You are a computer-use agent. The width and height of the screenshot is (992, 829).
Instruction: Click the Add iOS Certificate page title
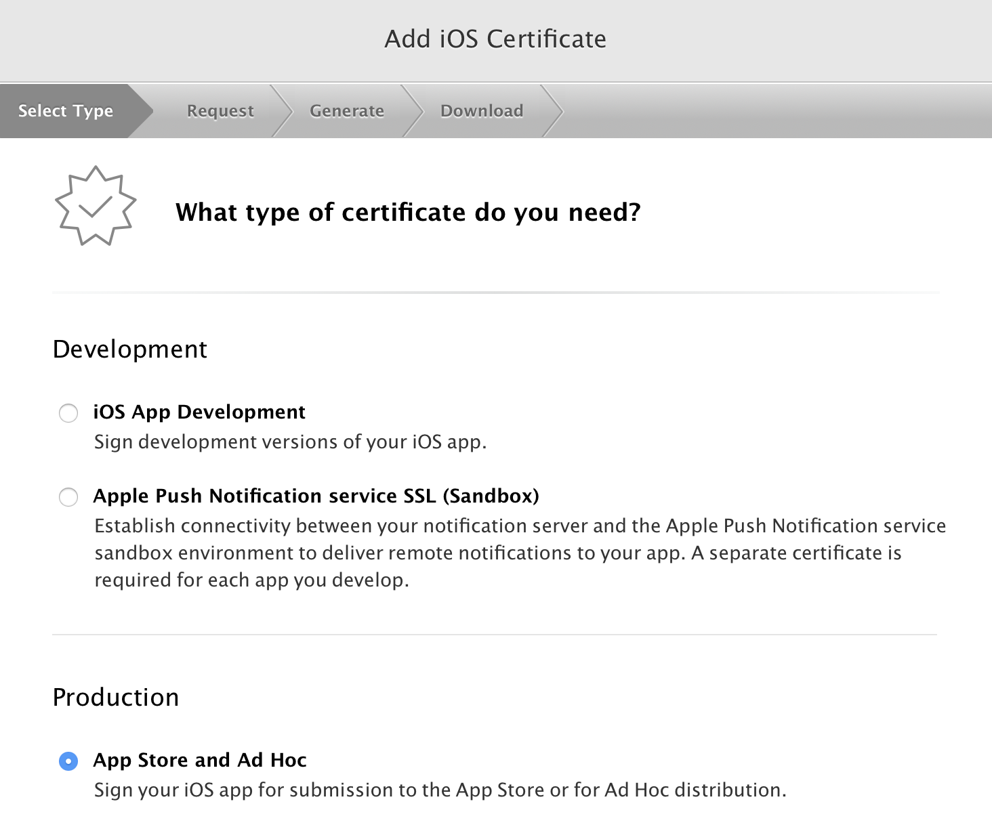(x=495, y=39)
